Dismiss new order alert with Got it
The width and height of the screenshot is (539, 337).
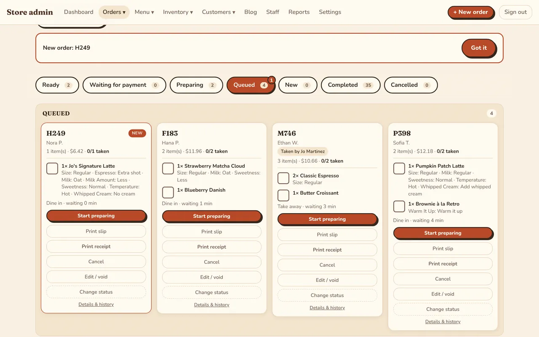click(479, 48)
